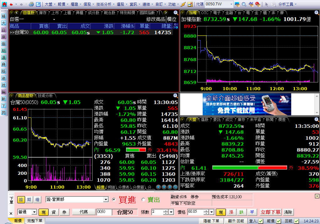Click the printer icon in toolbar
Image resolution: width=320 pixels, height=224 pixels.
point(31,4)
